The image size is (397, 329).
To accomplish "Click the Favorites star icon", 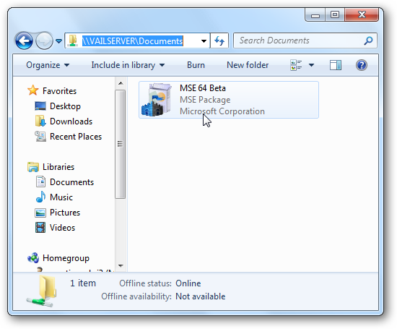I will 33,90.
